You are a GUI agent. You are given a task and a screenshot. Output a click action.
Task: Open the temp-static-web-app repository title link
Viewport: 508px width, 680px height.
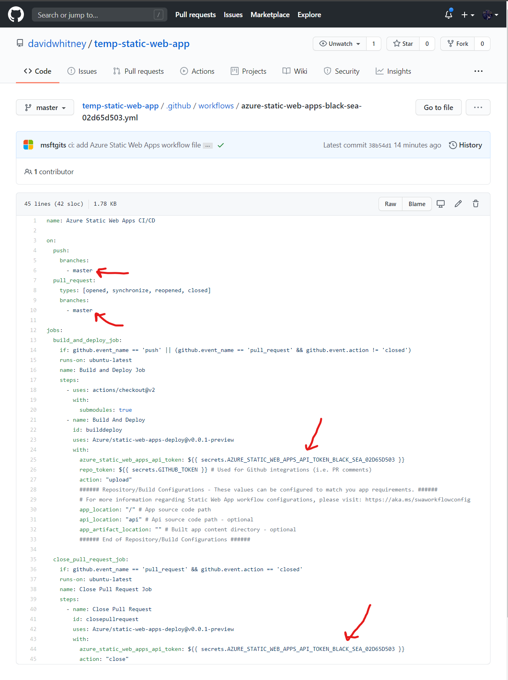[x=142, y=43]
